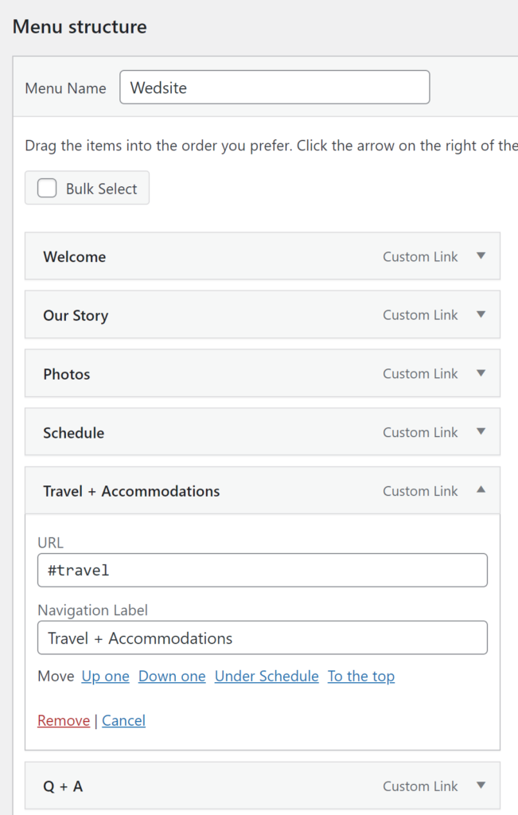Click the Menu Name text field
This screenshot has width=518, height=815.
[x=274, y=88]
